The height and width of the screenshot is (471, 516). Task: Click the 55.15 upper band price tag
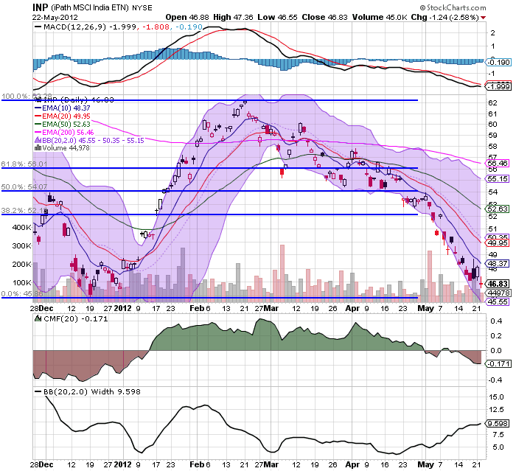pos(498,178)
